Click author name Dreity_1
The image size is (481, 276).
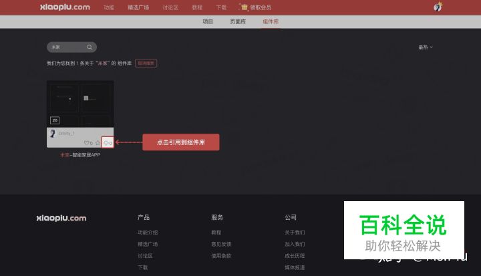click(67, 134)
